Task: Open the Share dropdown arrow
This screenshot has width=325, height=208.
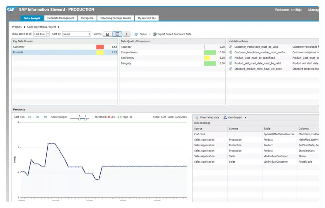Action: [150, 34]
